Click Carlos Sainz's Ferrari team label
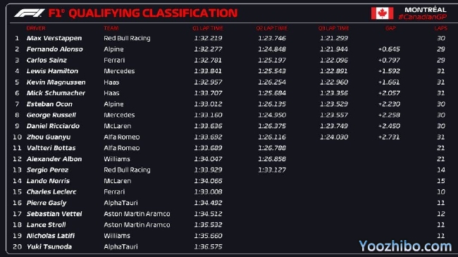458x257 pixels. (114, 60)
